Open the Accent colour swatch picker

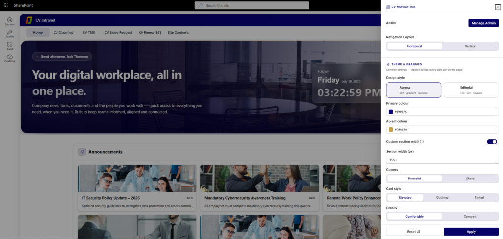[x=391, y=129]
